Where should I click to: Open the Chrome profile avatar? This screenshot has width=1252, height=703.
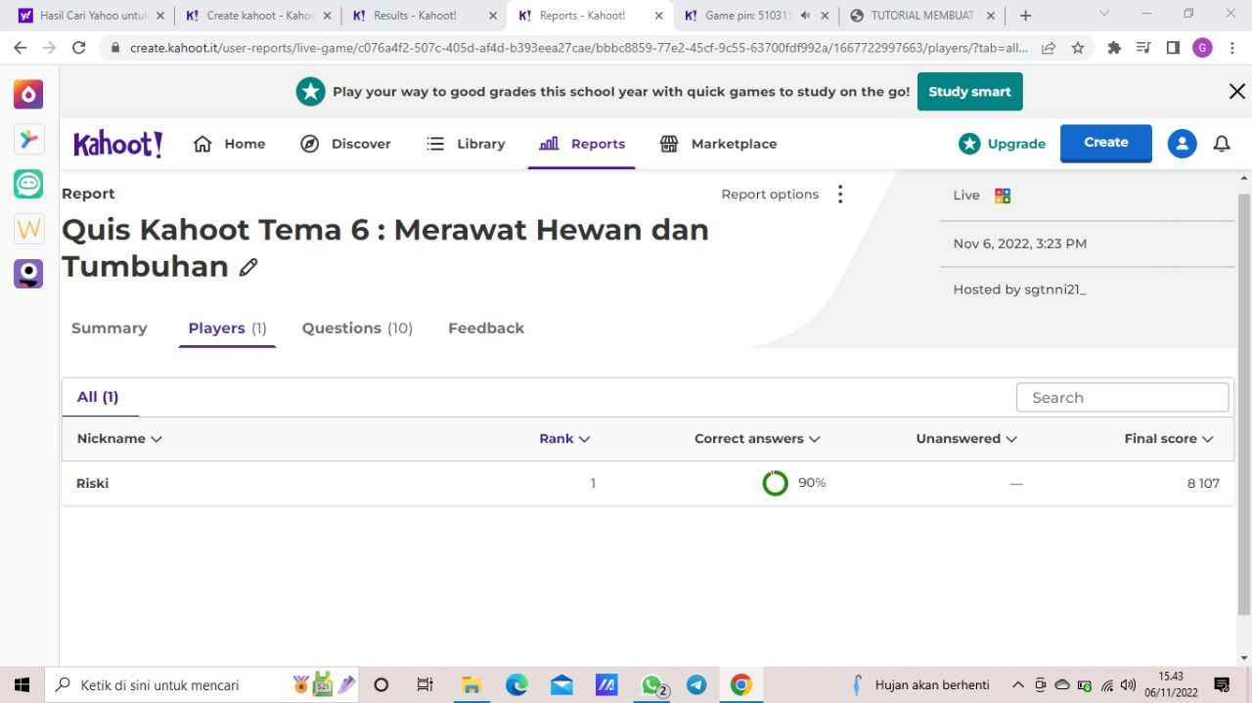1202,48
